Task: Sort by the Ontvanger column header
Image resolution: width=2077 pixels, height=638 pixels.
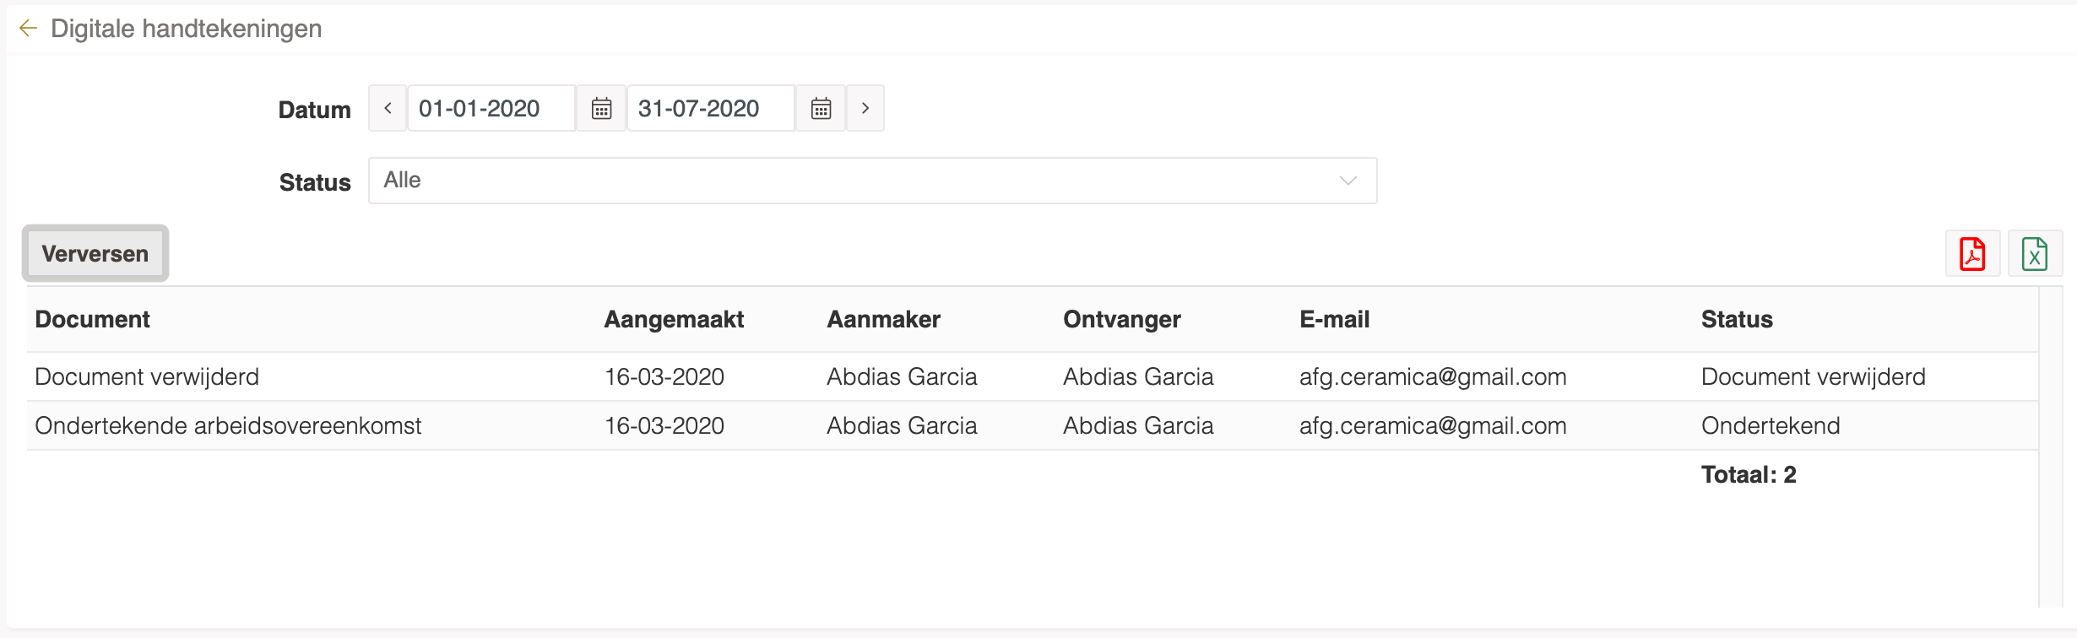Action: click(x=1122, y=319)
